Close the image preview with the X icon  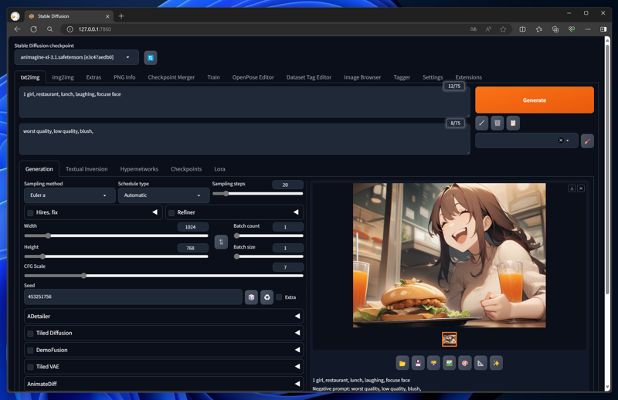pos(581,188)
